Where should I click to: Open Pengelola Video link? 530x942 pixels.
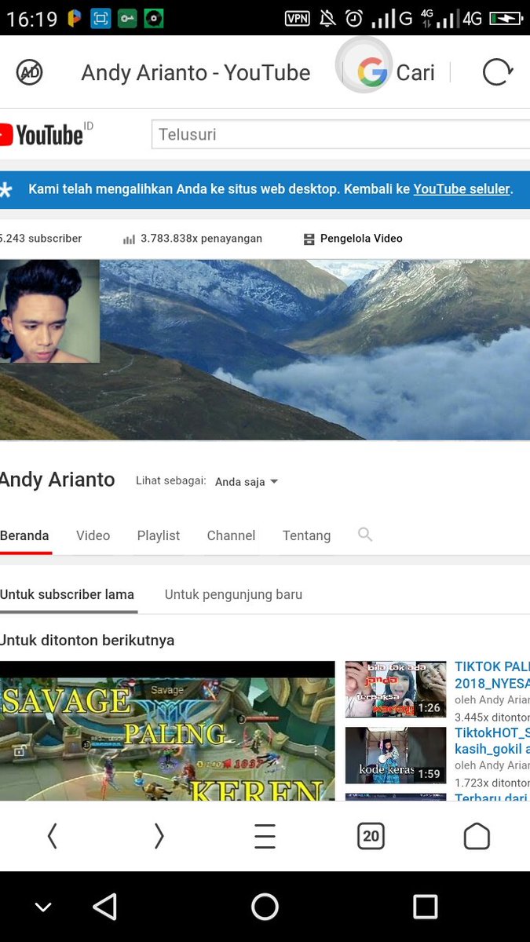point(361,239)
